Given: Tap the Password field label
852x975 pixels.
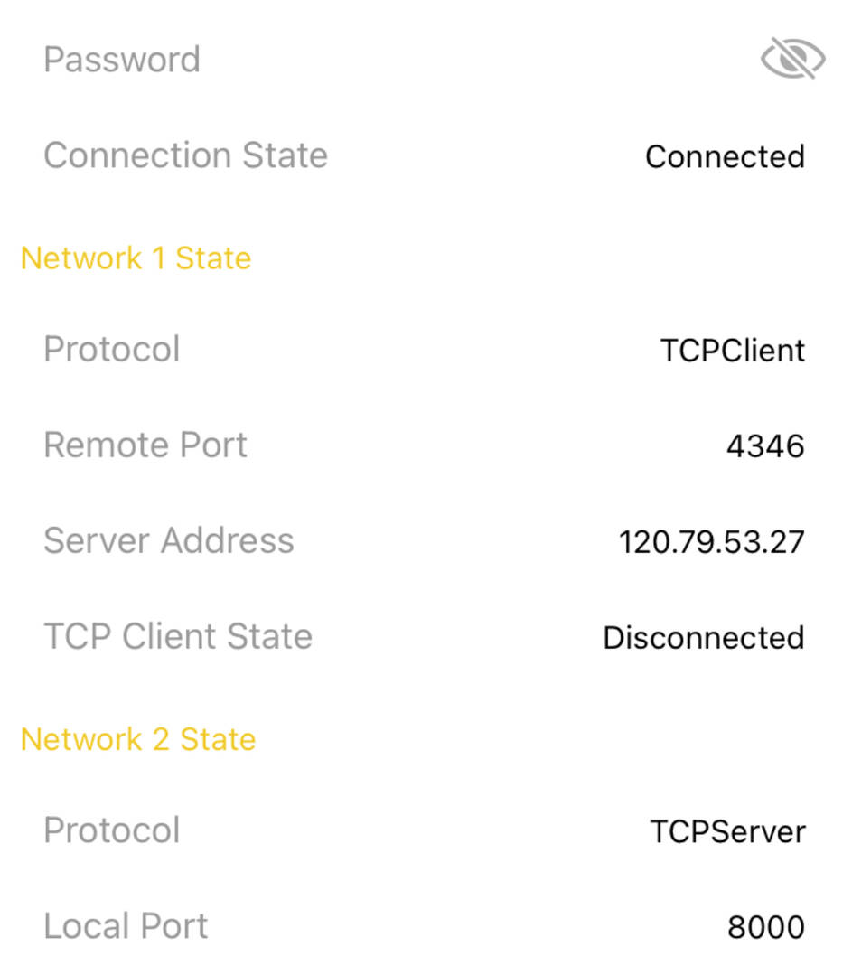Looking at the screenshot, I should (122, 60).
